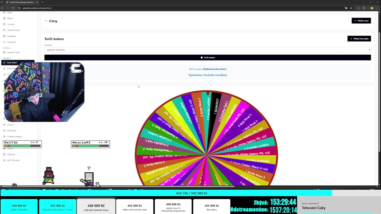
Task: Open the Hráči sidebar icon
Action: click(4, 12)
